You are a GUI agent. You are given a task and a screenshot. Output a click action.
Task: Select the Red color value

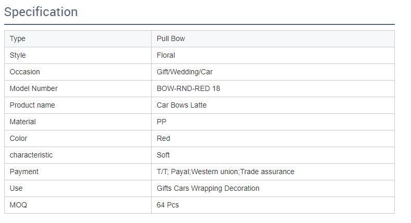point(163,138)
